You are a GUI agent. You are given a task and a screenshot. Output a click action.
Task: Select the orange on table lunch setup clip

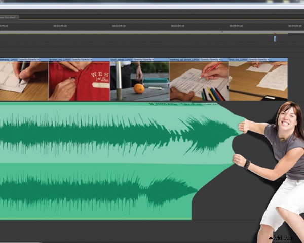(x=140, y=81)
